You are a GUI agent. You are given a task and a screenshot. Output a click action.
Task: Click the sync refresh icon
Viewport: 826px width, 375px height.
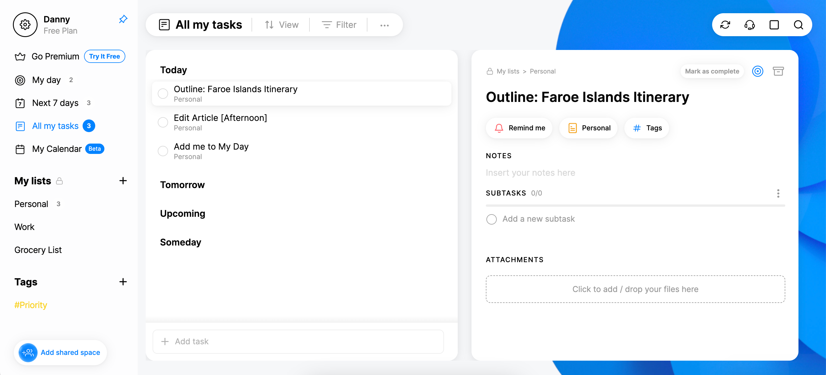[x=725, y=25]
